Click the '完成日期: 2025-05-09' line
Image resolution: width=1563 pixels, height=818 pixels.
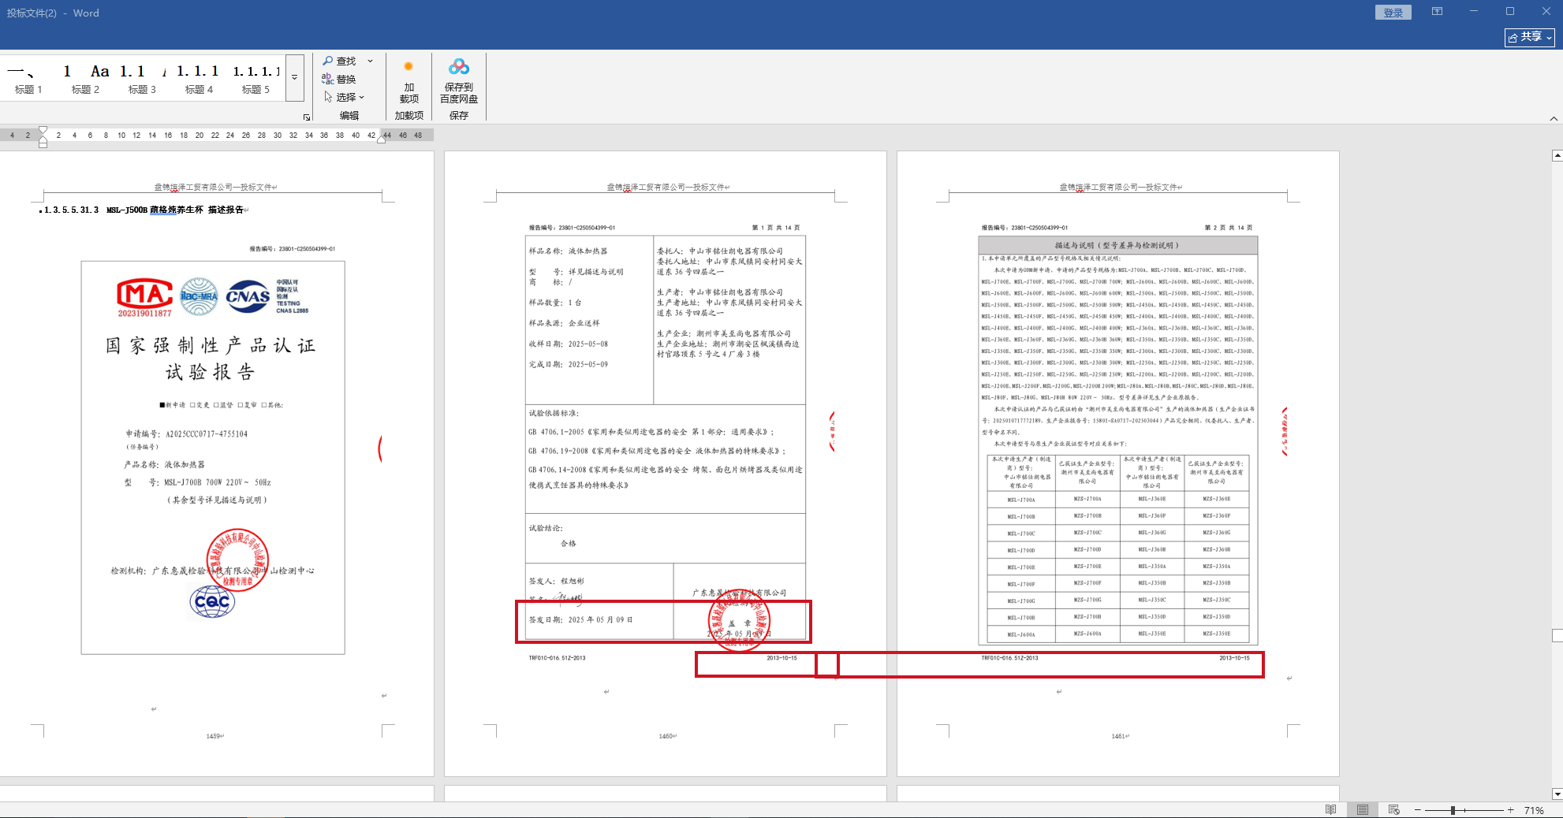click(568, 364)
